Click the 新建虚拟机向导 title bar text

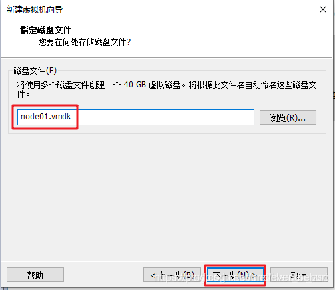(35, 10)
